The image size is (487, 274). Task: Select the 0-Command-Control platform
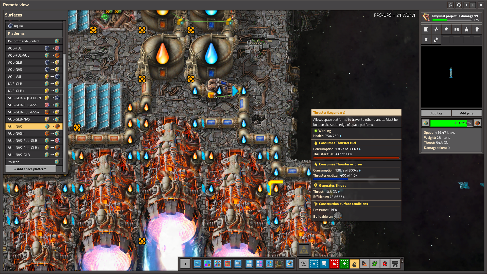point(34,41)
